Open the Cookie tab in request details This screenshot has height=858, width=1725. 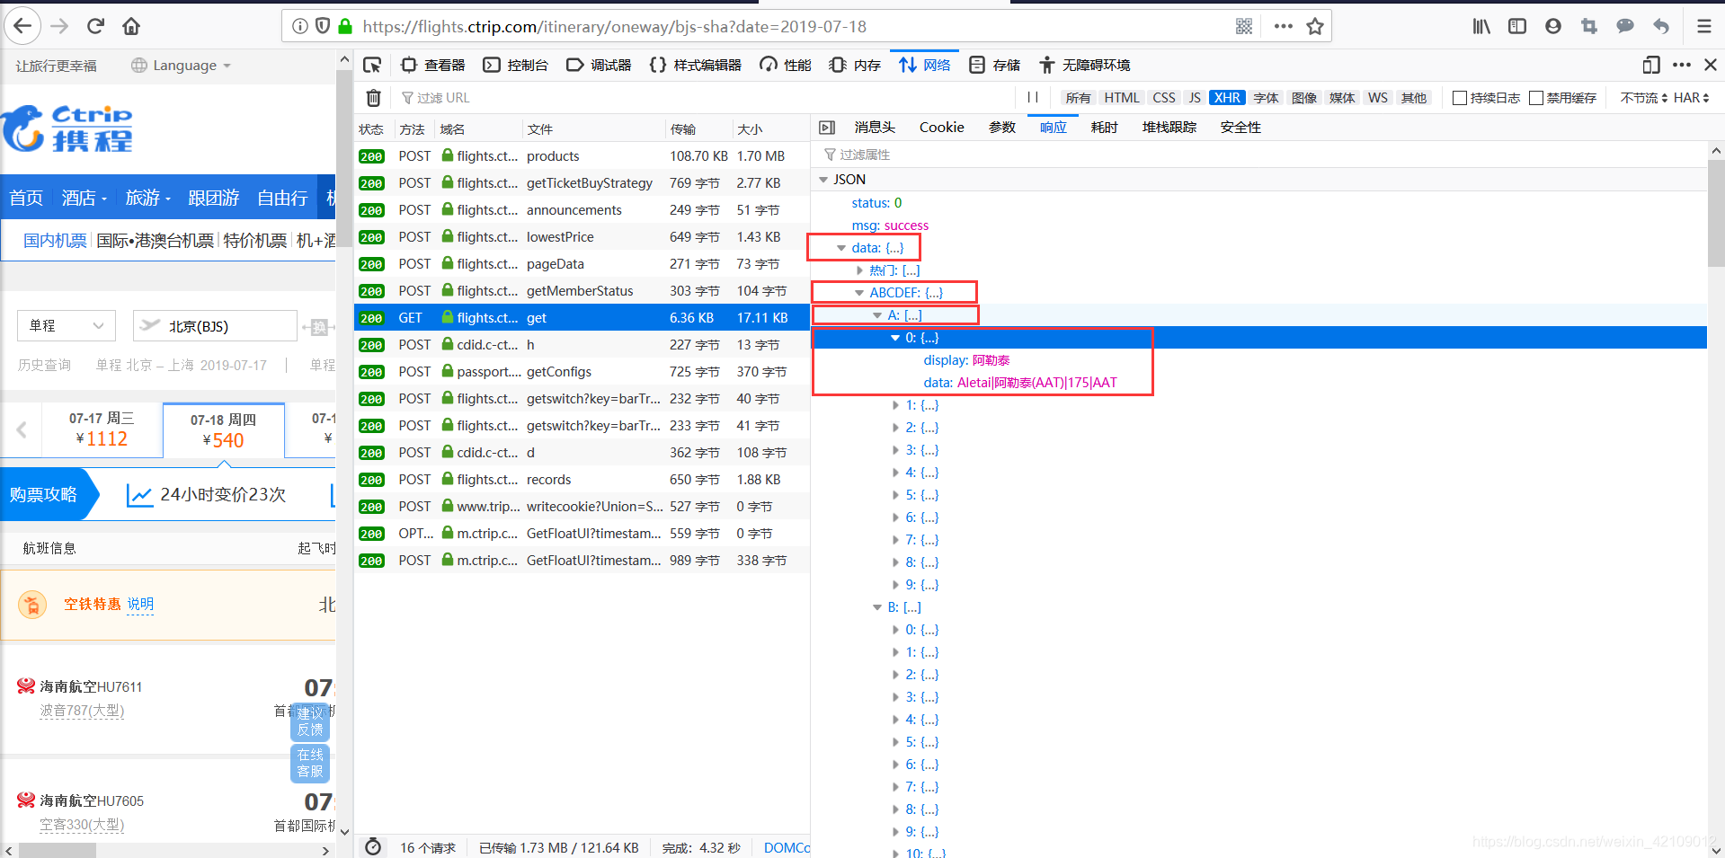pyautogui.click(x=941, y=128)
